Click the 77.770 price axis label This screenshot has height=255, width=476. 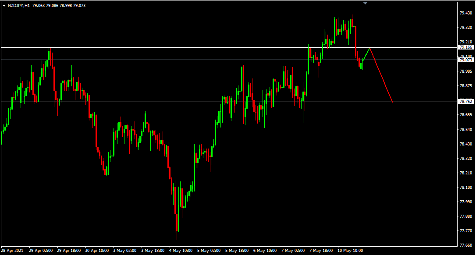(465, 231)
